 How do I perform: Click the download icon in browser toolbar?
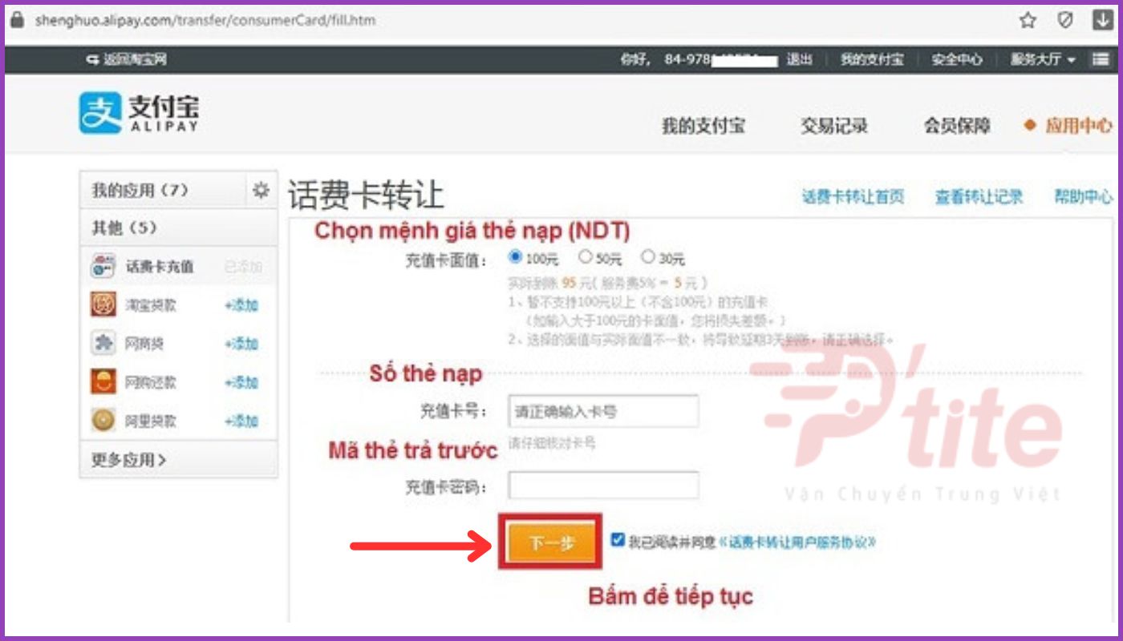1102,21
